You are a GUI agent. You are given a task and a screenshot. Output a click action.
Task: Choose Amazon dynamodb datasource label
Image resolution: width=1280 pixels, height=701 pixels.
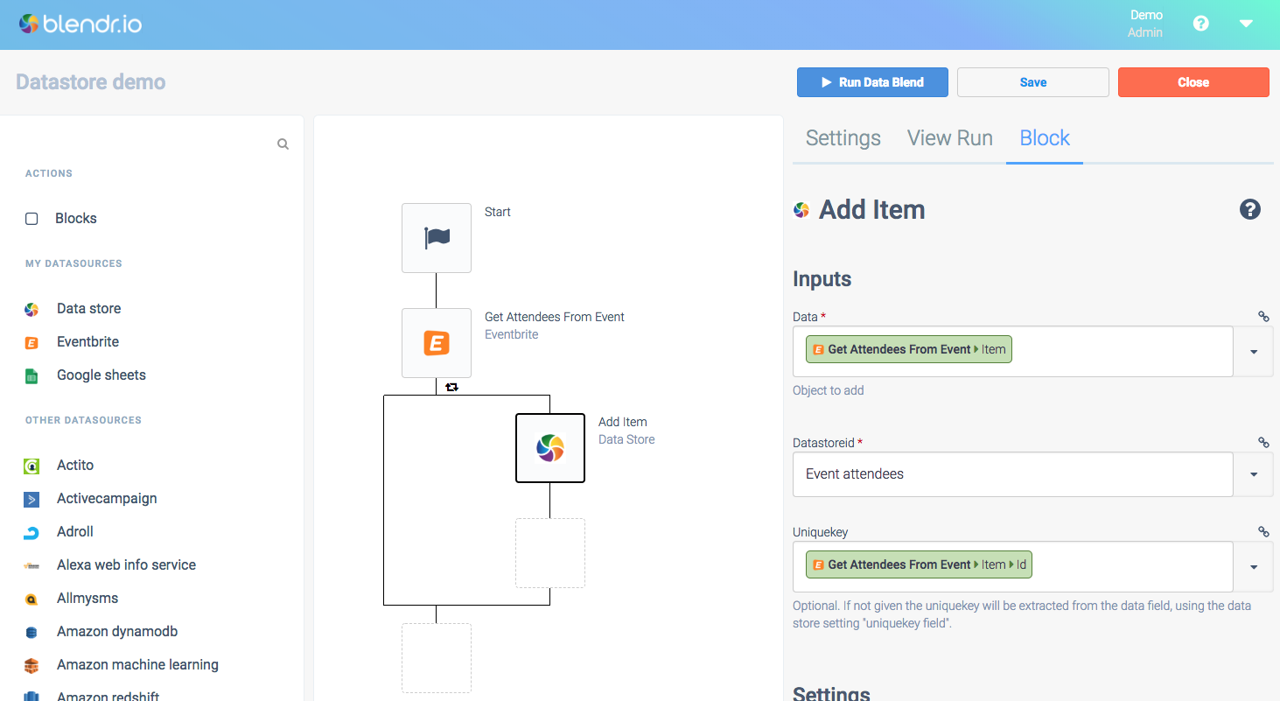(117, 632)
